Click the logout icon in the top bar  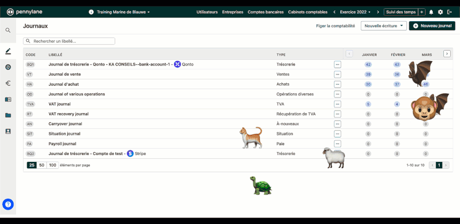pos(449,12)
